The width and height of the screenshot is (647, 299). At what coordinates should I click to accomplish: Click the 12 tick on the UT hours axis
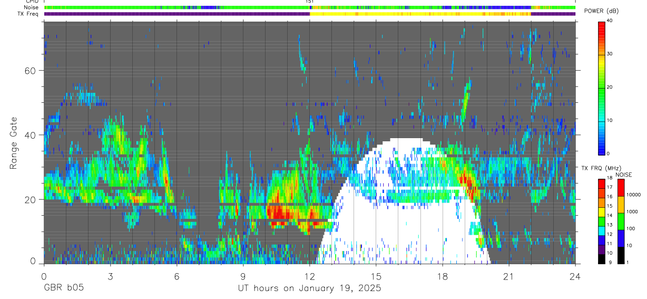309,276
